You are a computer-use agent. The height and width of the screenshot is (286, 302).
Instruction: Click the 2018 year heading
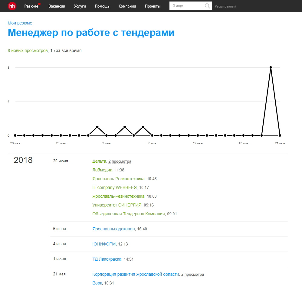pos(23,160)
